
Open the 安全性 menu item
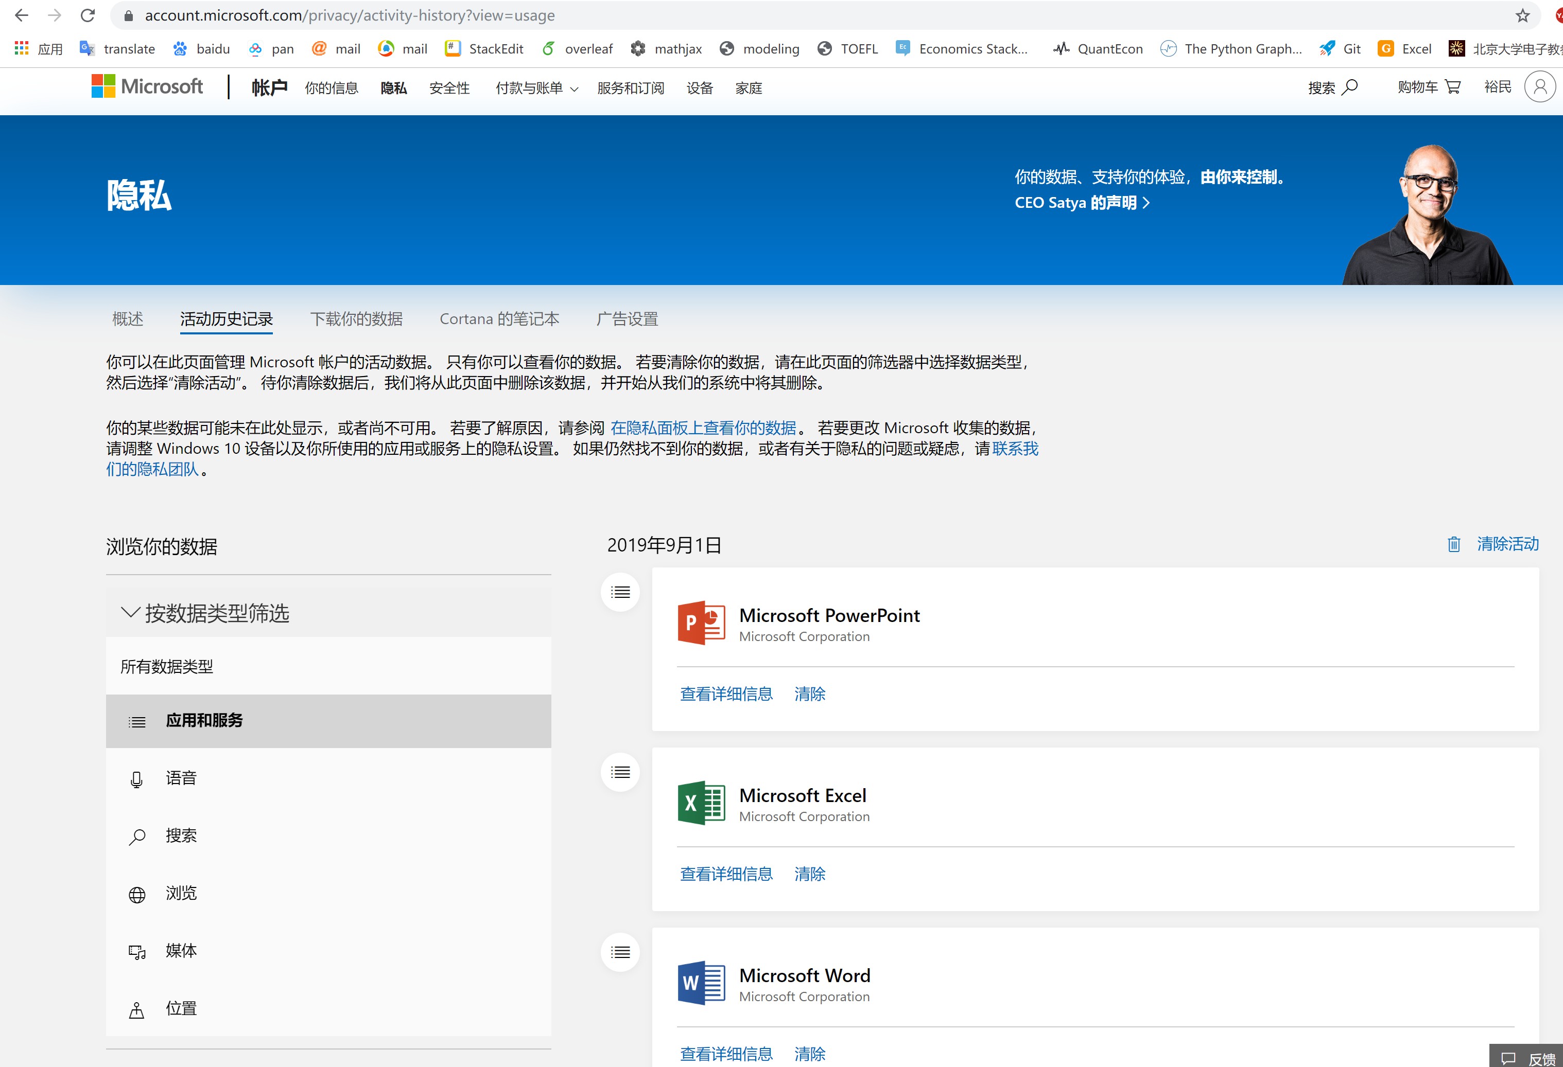(449, 88)
